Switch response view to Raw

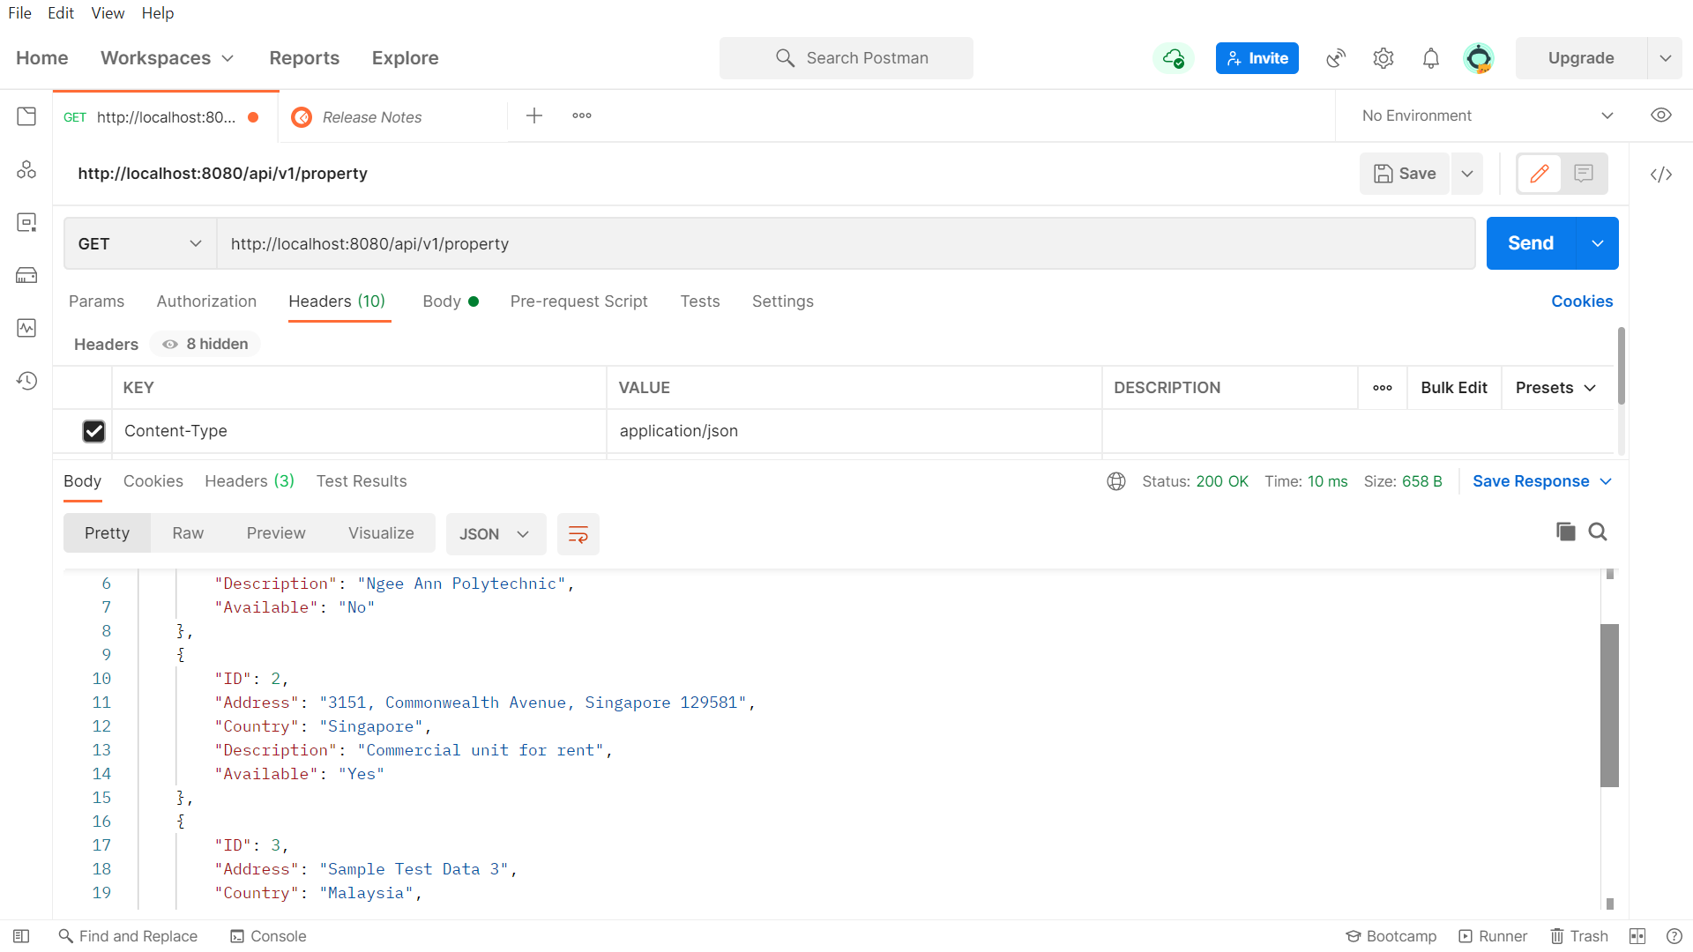pyautogui.click(x=188, y=533)
